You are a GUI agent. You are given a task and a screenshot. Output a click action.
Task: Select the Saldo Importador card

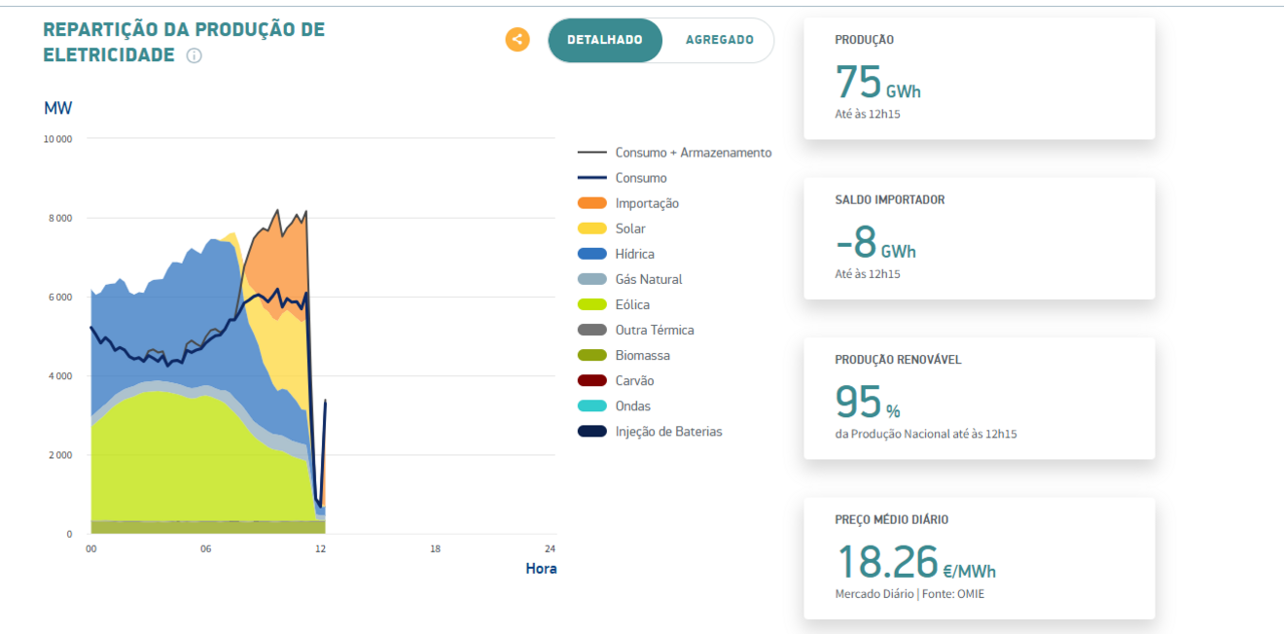(979, 238)
